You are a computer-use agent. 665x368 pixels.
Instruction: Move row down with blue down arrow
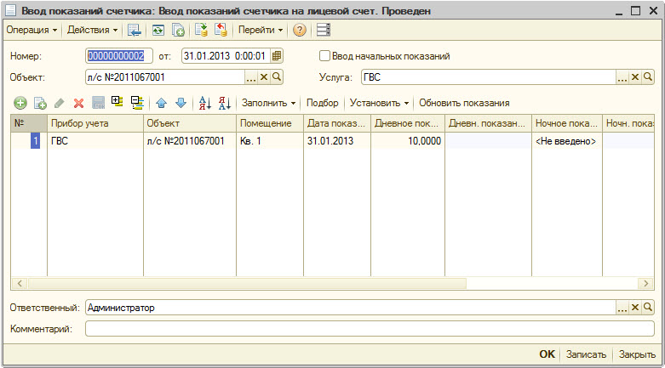pyautogui.click(x=181, y=103)
